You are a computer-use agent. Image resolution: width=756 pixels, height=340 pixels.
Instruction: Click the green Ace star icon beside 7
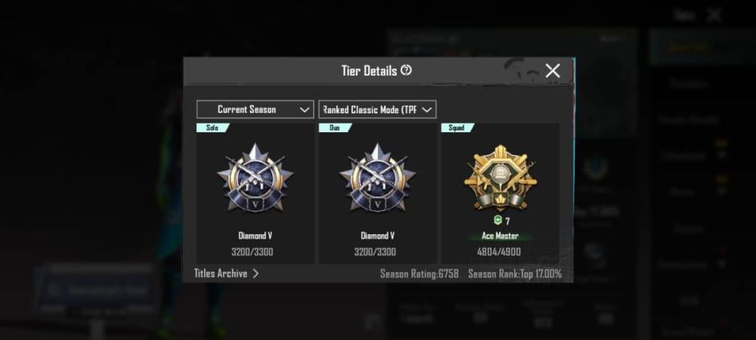498,221
